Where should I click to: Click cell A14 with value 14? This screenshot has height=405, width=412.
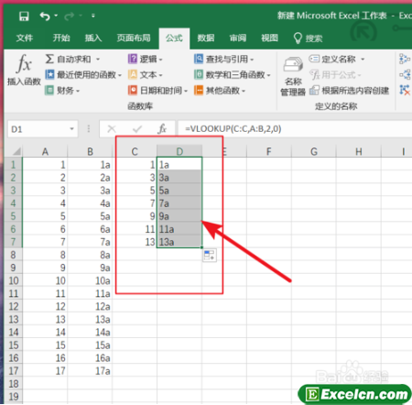45,332
